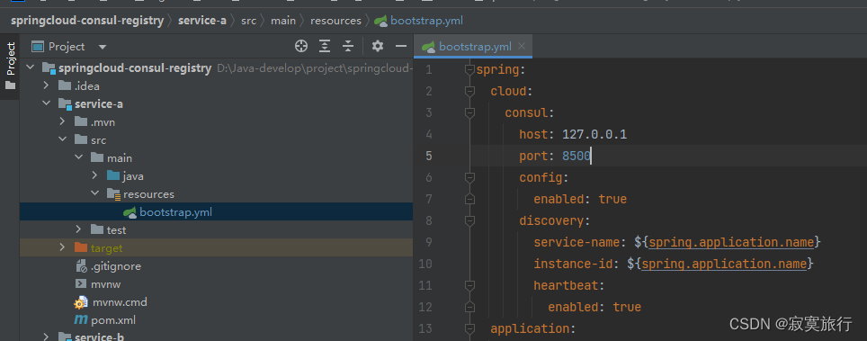Collapse the service-a module
Screen dimensions: 867x341
47,103
